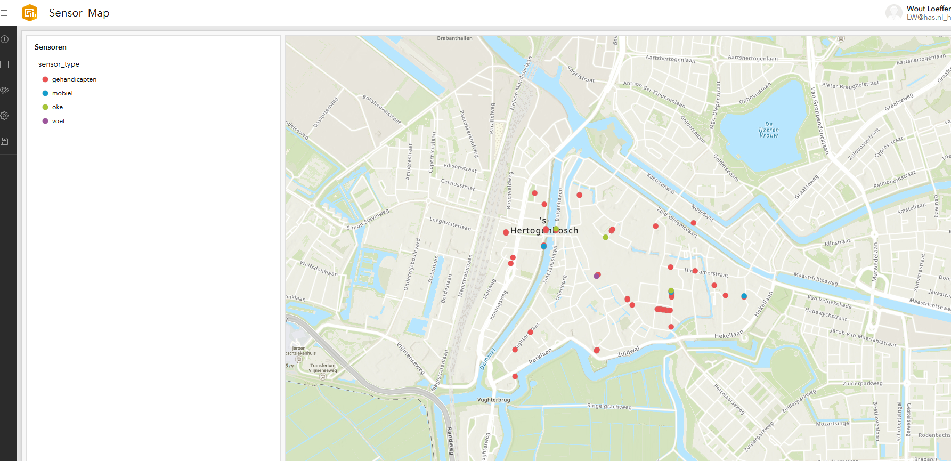Click the red marker beside Zuidwal
951x461 pixels.
point(597,350)
